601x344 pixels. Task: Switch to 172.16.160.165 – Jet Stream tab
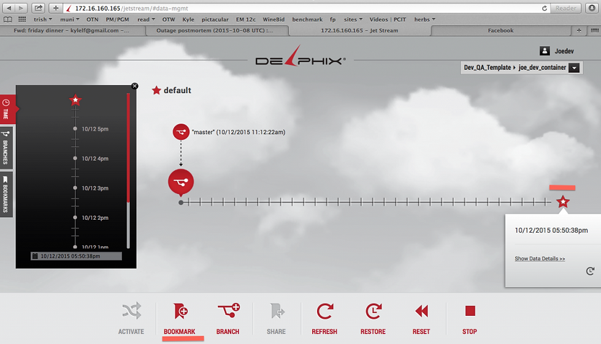359,31
